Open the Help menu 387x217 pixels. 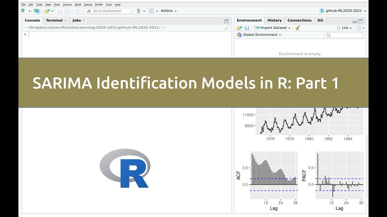coord(118,5)
